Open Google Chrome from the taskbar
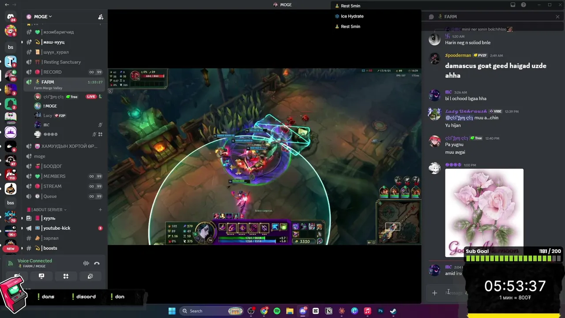Viewport: 565px width, 318px height. pyautogui.click(x=264, y=311)
